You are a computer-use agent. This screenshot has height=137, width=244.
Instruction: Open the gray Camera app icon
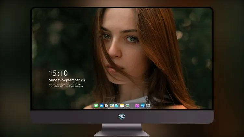tap(148, 106)
